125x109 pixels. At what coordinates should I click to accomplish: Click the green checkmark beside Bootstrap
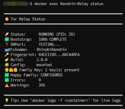tap(7, 39)
